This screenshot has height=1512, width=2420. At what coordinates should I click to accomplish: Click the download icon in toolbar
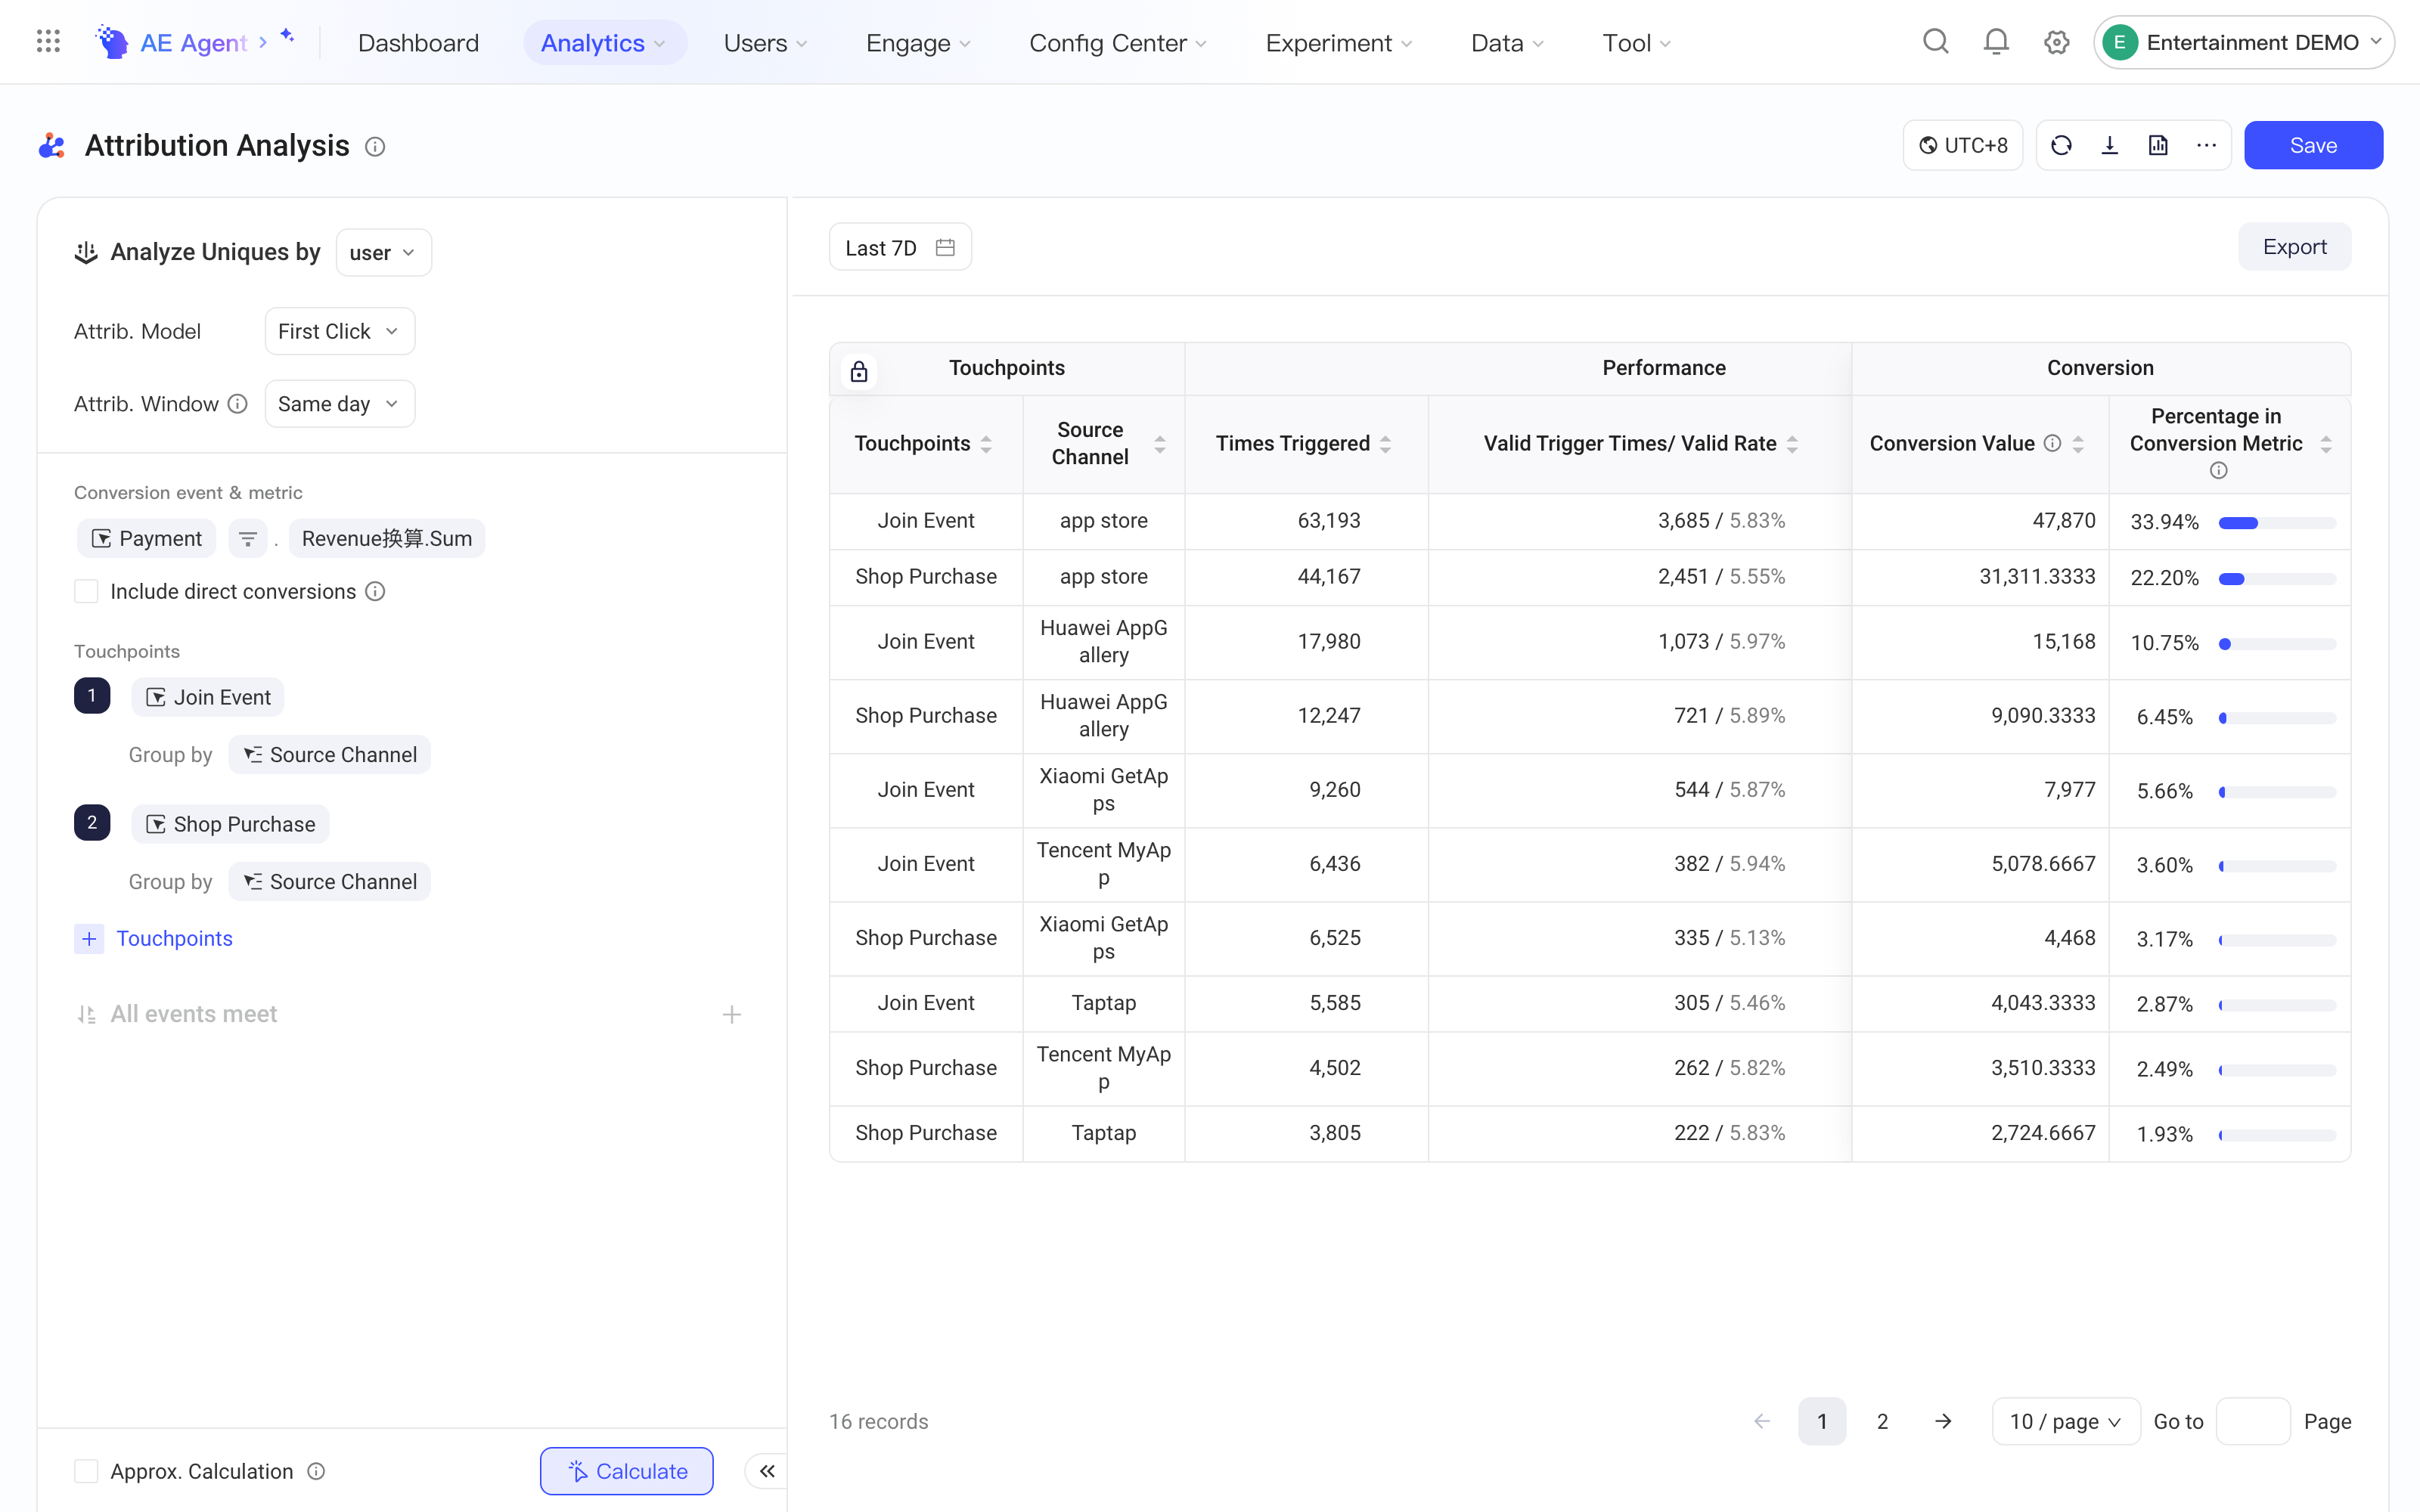click(2109, 145)
